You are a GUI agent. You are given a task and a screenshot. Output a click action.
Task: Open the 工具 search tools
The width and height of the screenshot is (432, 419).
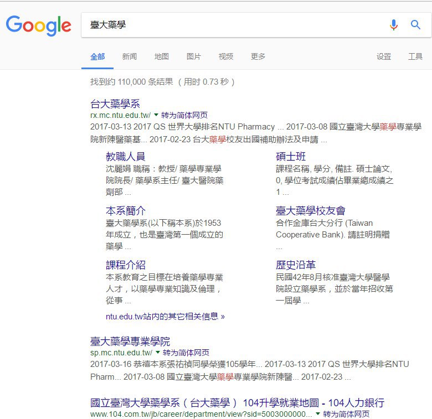(415, 56)
